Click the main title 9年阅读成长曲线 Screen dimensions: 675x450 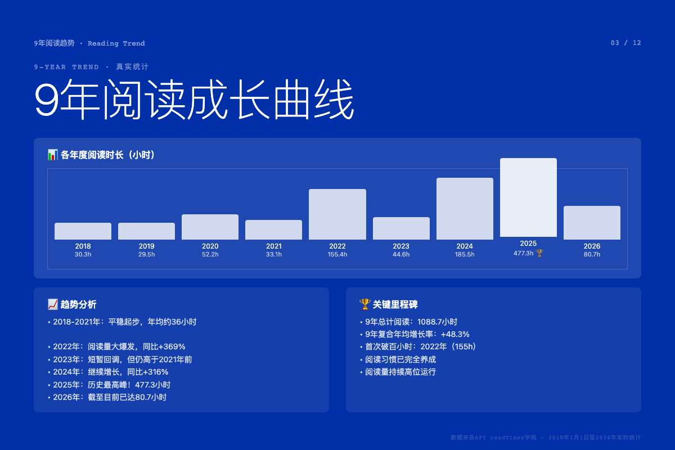pyautogui.click(x=194, y=100)
